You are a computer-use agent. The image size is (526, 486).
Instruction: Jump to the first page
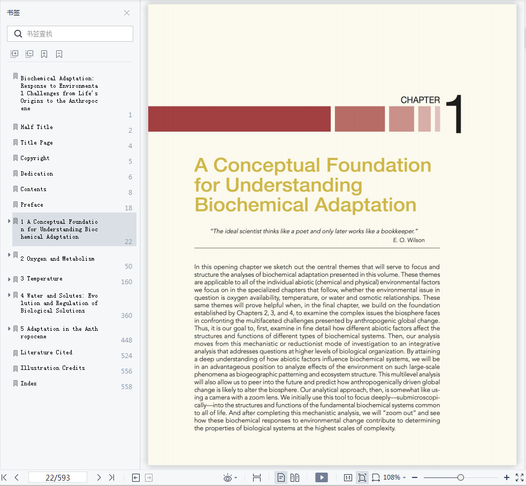point(4,477)
